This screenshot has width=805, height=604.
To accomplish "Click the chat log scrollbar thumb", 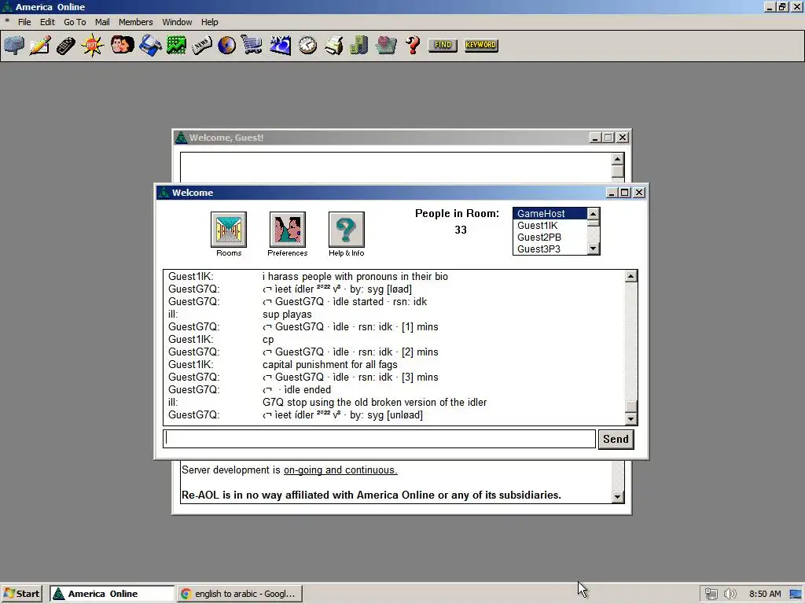I will [x=631, y=407].
